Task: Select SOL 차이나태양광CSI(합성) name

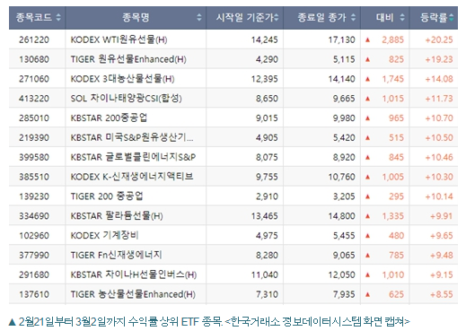Action: pyautogui.click(x=126, y=99)
